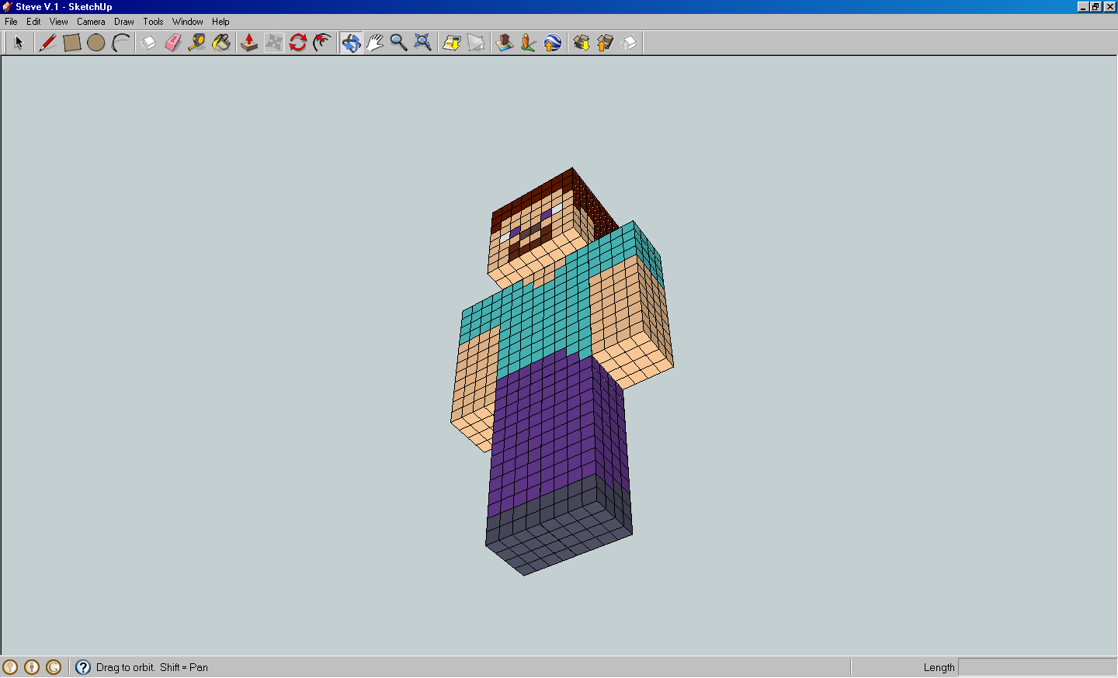Switch to the Orbit tool

coord(350,43)
